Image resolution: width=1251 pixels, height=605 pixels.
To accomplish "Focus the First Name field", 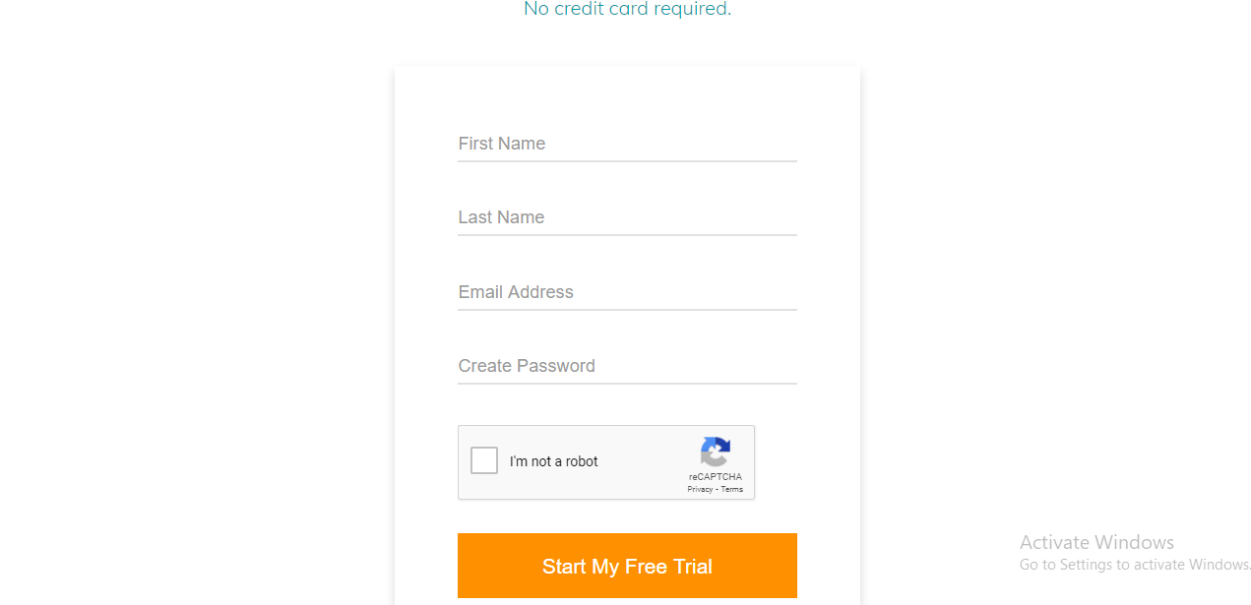I will [627, 144].
